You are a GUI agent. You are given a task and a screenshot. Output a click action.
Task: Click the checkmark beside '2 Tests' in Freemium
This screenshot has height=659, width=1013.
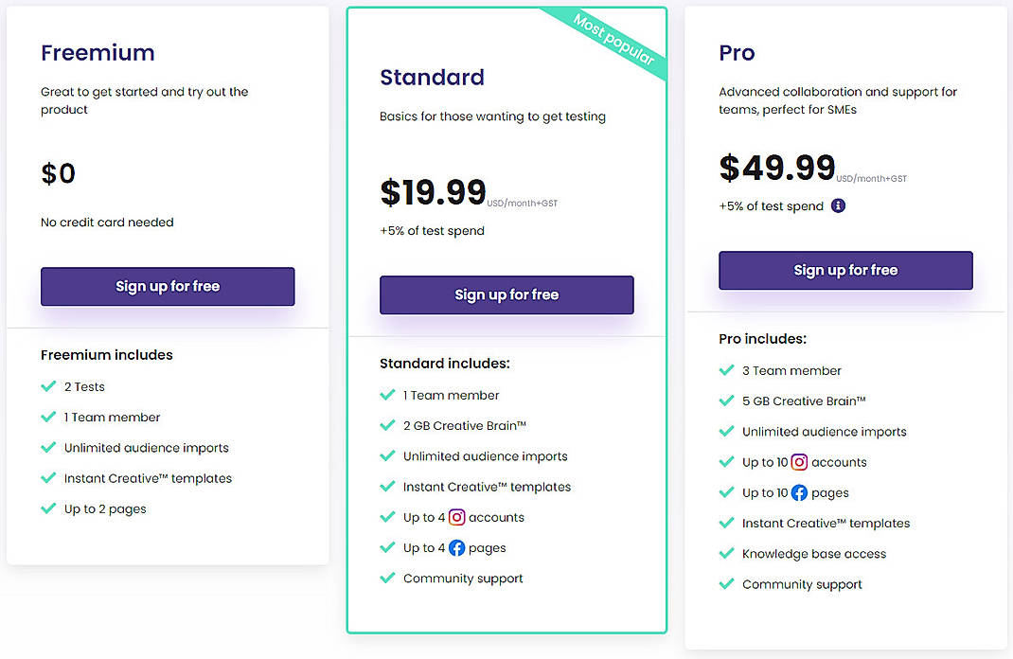pos(48,386)
